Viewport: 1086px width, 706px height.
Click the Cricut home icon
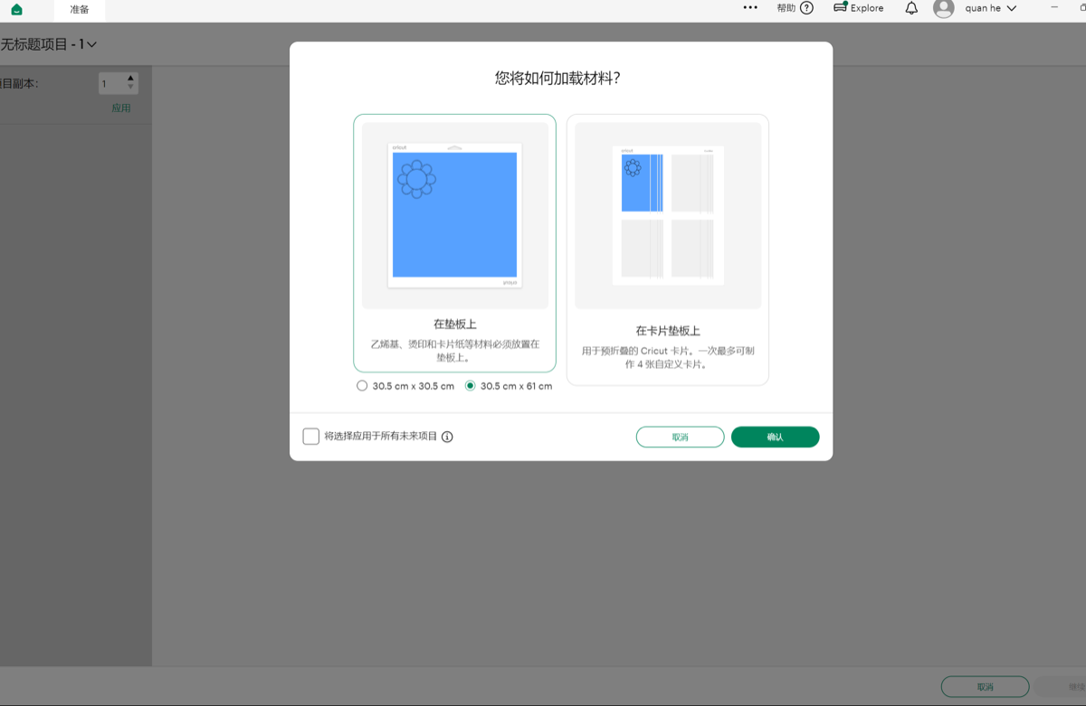pyautogui.click(x=16, y=10)
